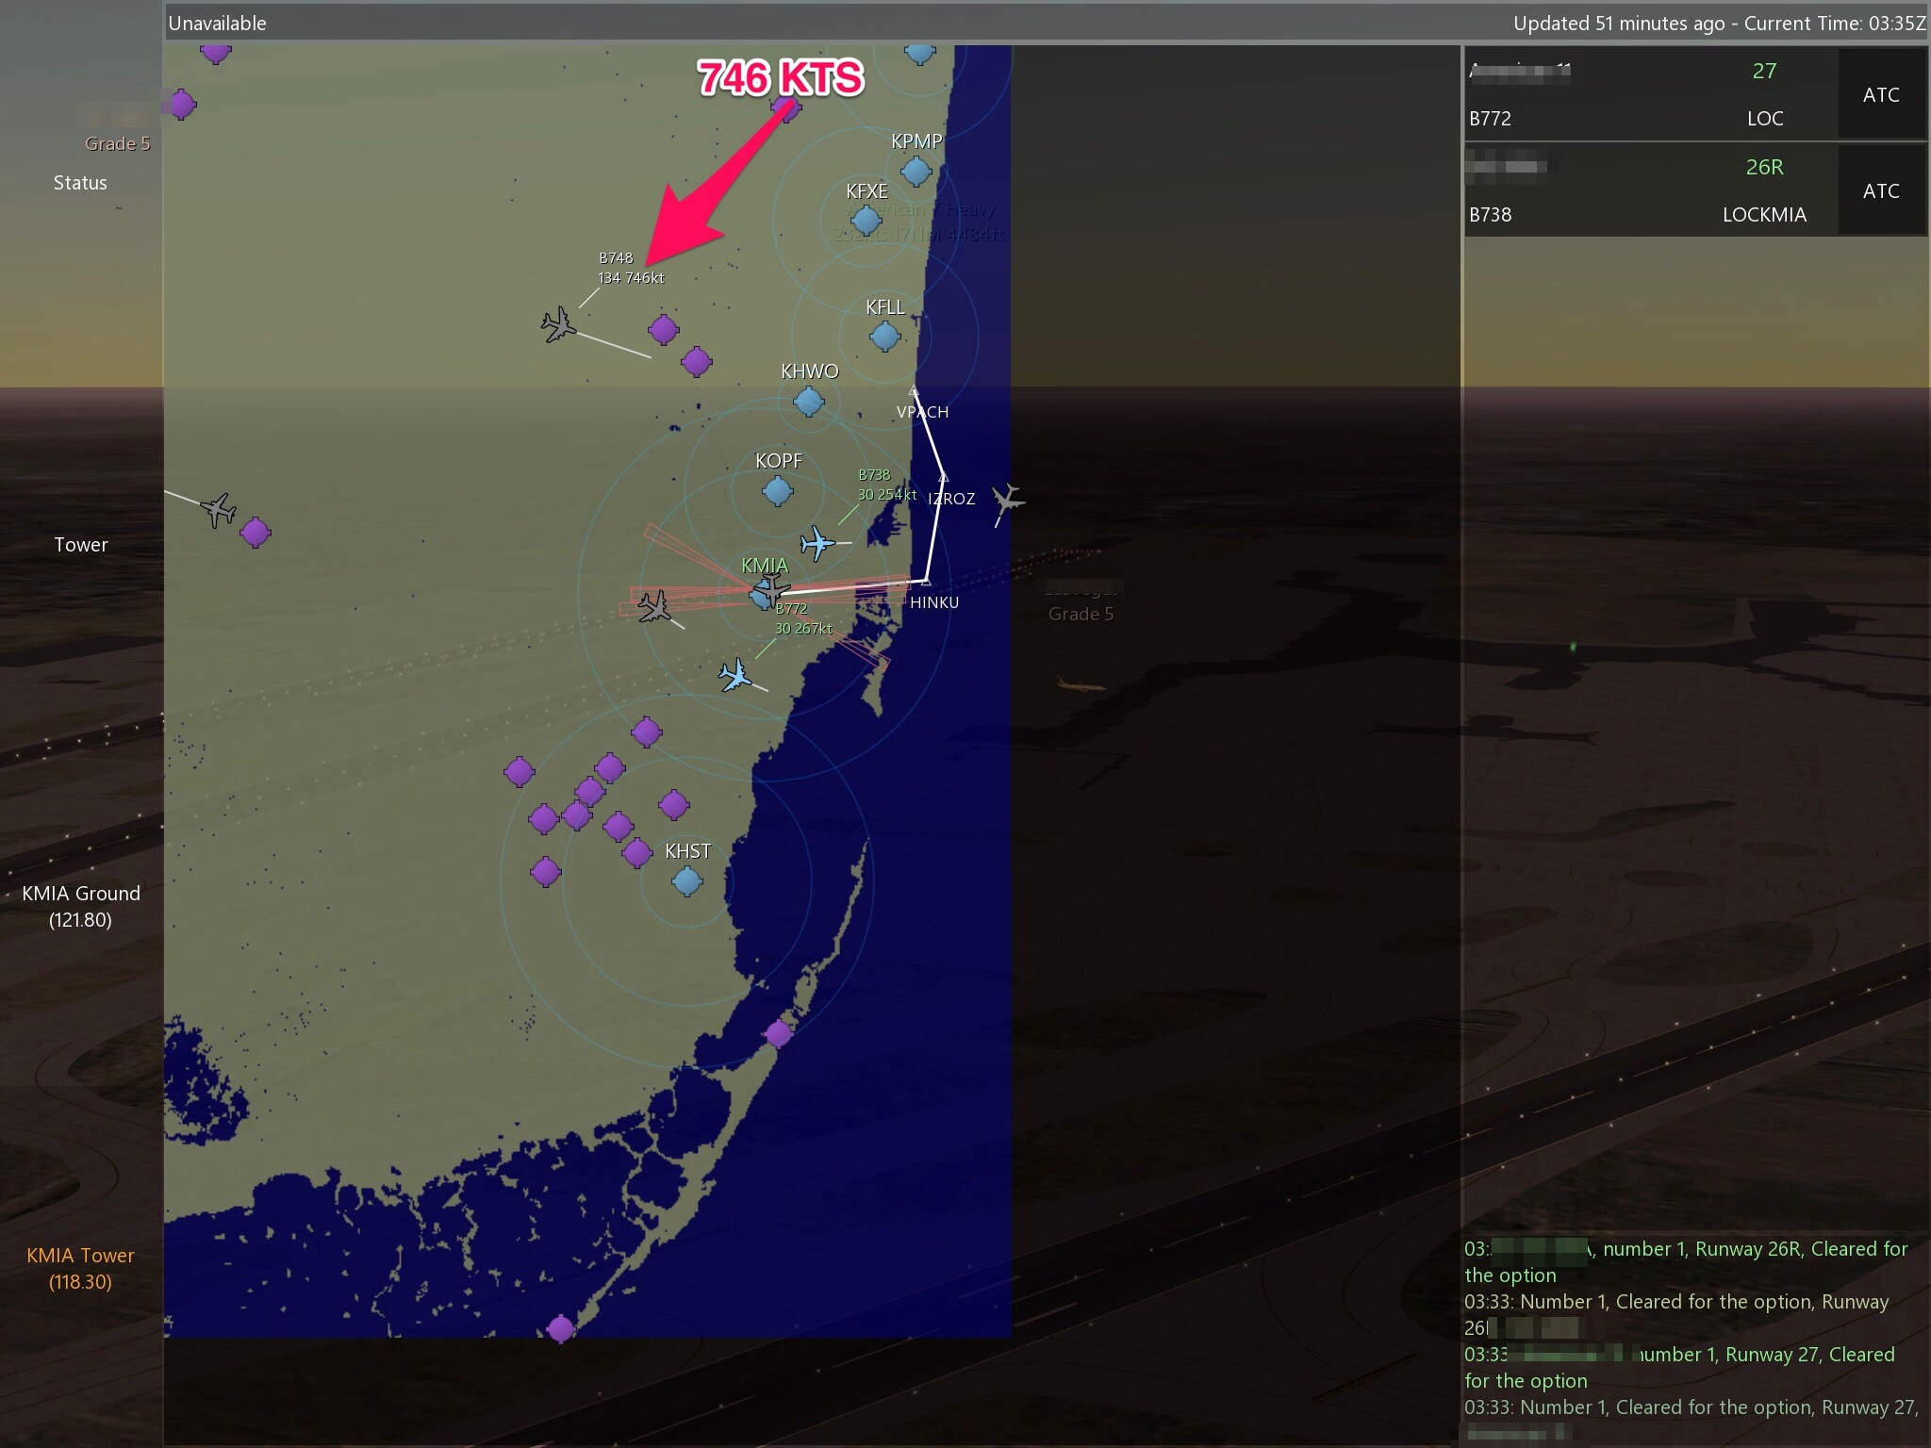Click the B748 aircraft at 746kt
Viewport: 1931px width, 1448px height.
click(x=558, y=324)
